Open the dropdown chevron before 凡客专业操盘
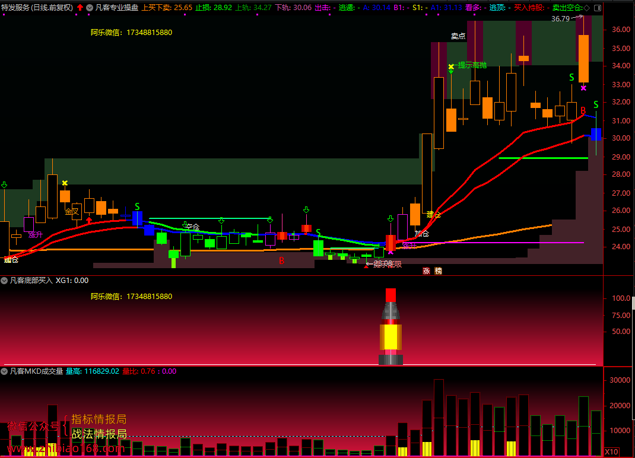This screenshot has width=635, height=458. point(90,8)
